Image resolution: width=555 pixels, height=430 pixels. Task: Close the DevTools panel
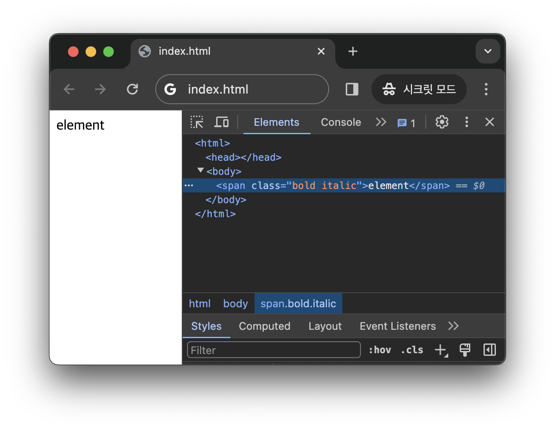click(490, 122)
